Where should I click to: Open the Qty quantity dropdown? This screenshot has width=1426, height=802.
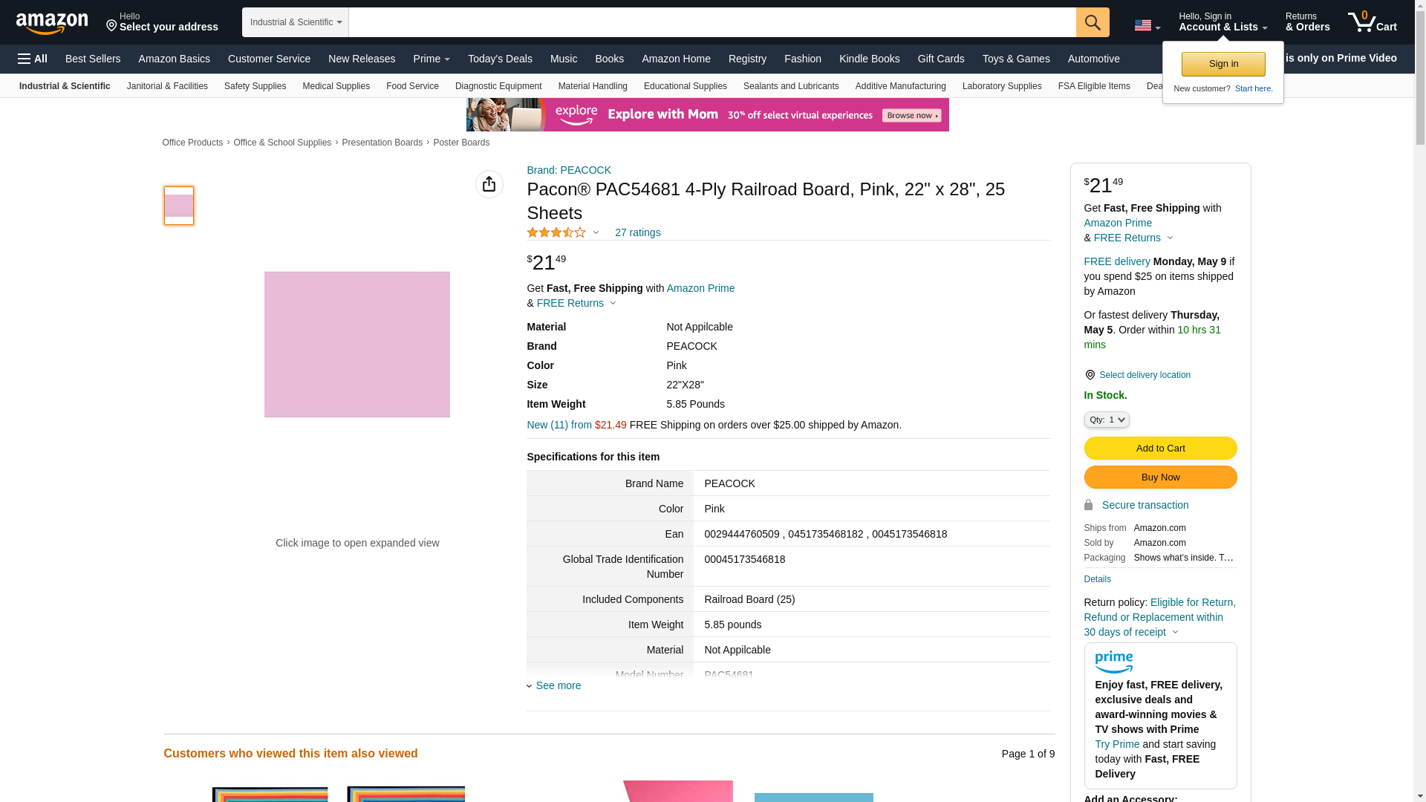(1106, 420)
